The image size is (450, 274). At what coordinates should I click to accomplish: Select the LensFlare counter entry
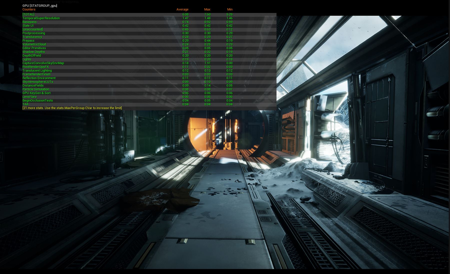(30, 97)
